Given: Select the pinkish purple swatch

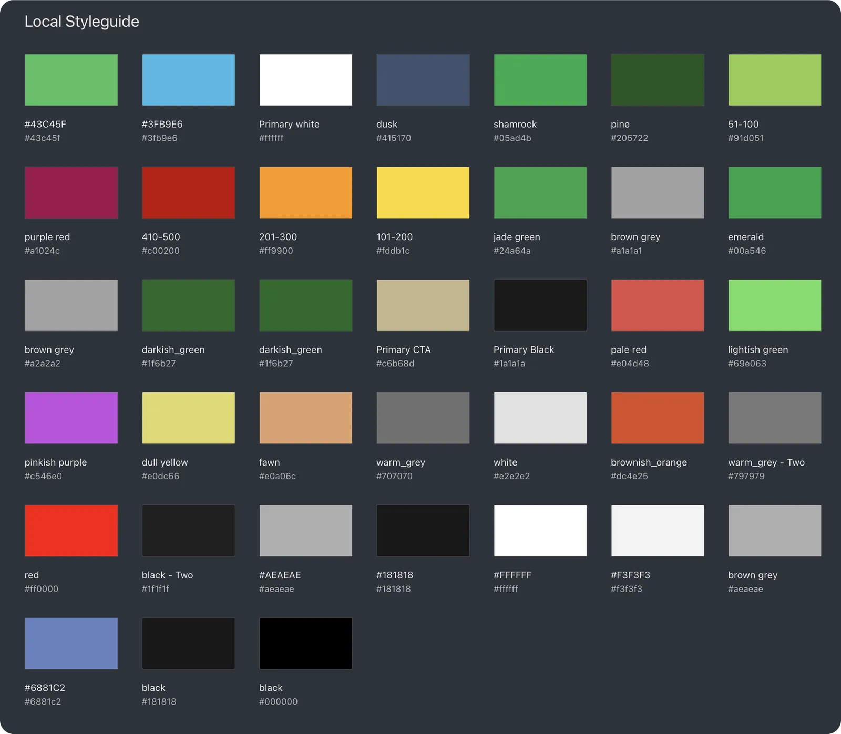Looking at the screenshot, I should (71, 418).
